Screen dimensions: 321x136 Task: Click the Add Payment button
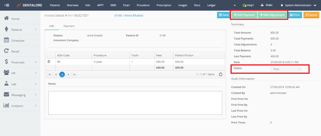[x=244, y=15]
